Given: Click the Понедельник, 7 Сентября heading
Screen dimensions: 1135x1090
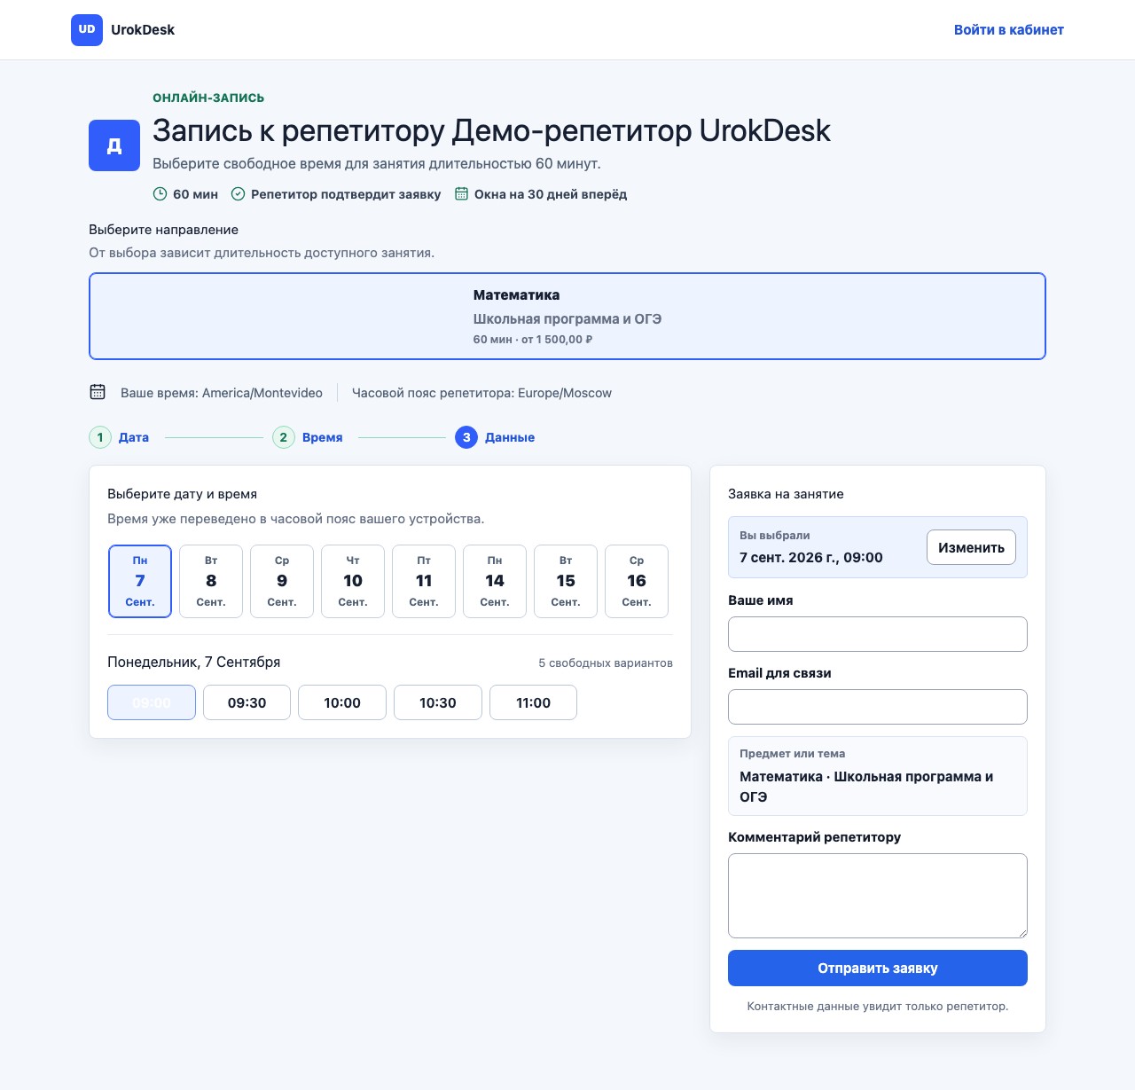Looking at the screenshot, I should pyautogui.click(x=193, y=662).
